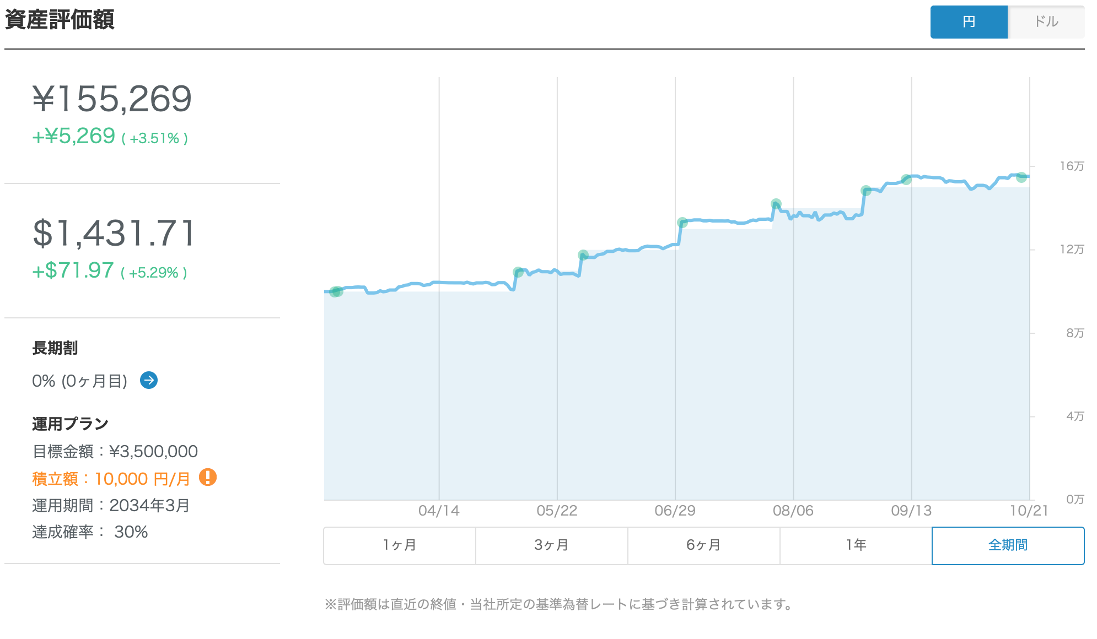The height and width of the screenshot is (639, 1097).
Task: Switch currency display to 円
Action: click(969, 22)
